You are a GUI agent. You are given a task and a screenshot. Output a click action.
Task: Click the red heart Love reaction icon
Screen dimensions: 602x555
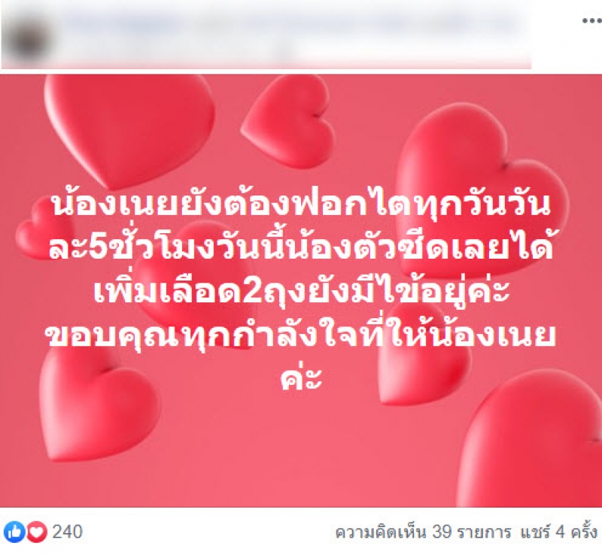point(37,532)
